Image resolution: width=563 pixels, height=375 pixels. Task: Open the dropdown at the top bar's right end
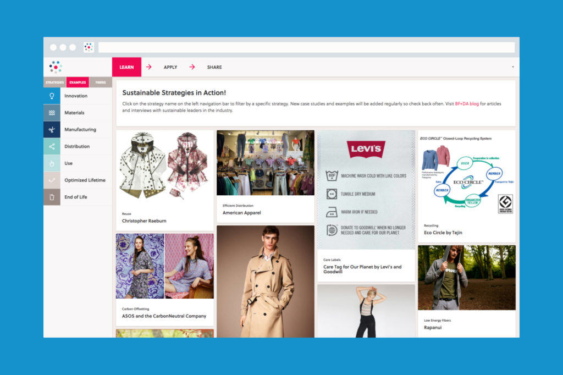[513, 67]
